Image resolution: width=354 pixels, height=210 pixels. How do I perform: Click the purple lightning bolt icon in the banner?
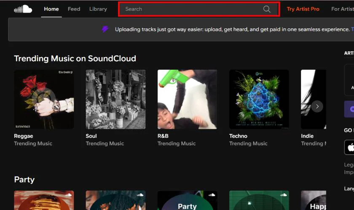pyautogui.click(x=105, y=29)
